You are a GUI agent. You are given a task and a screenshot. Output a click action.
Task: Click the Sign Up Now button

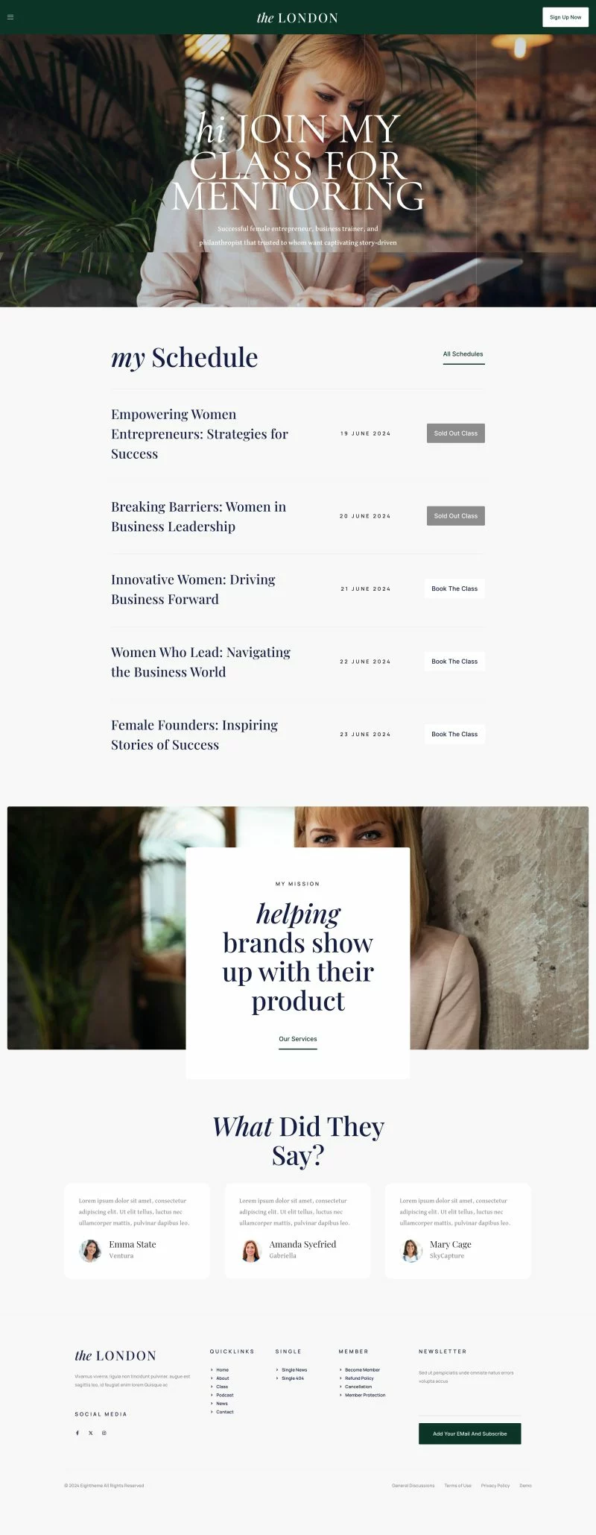point(565,17)
